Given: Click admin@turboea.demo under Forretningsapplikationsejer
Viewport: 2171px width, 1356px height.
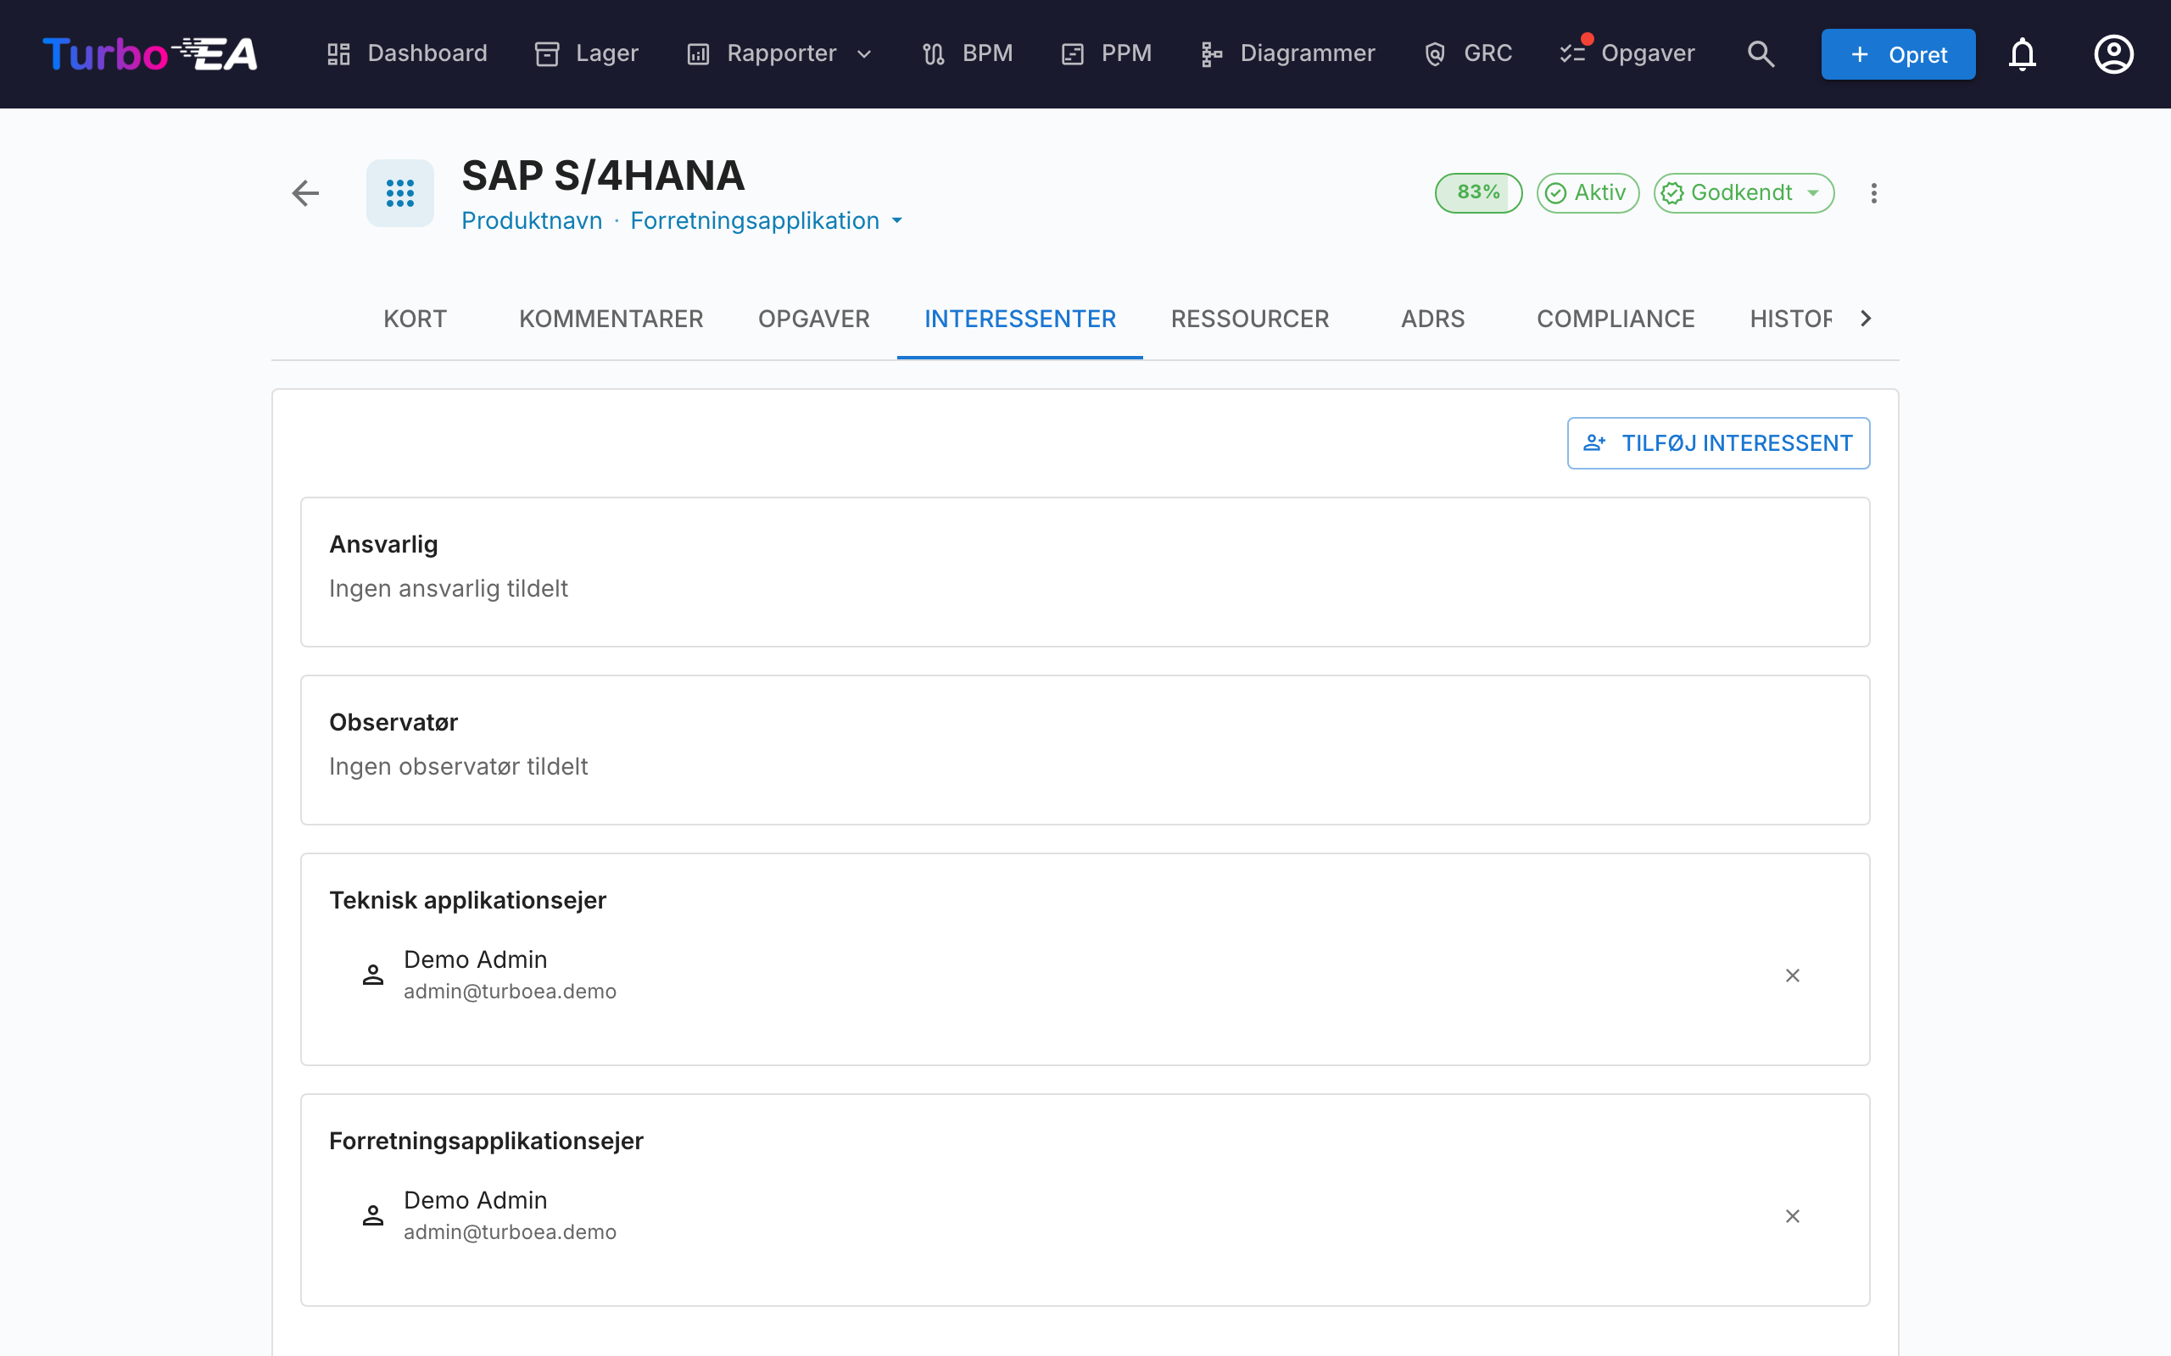Looking at the screenshot, I should tap(510, 1232).
